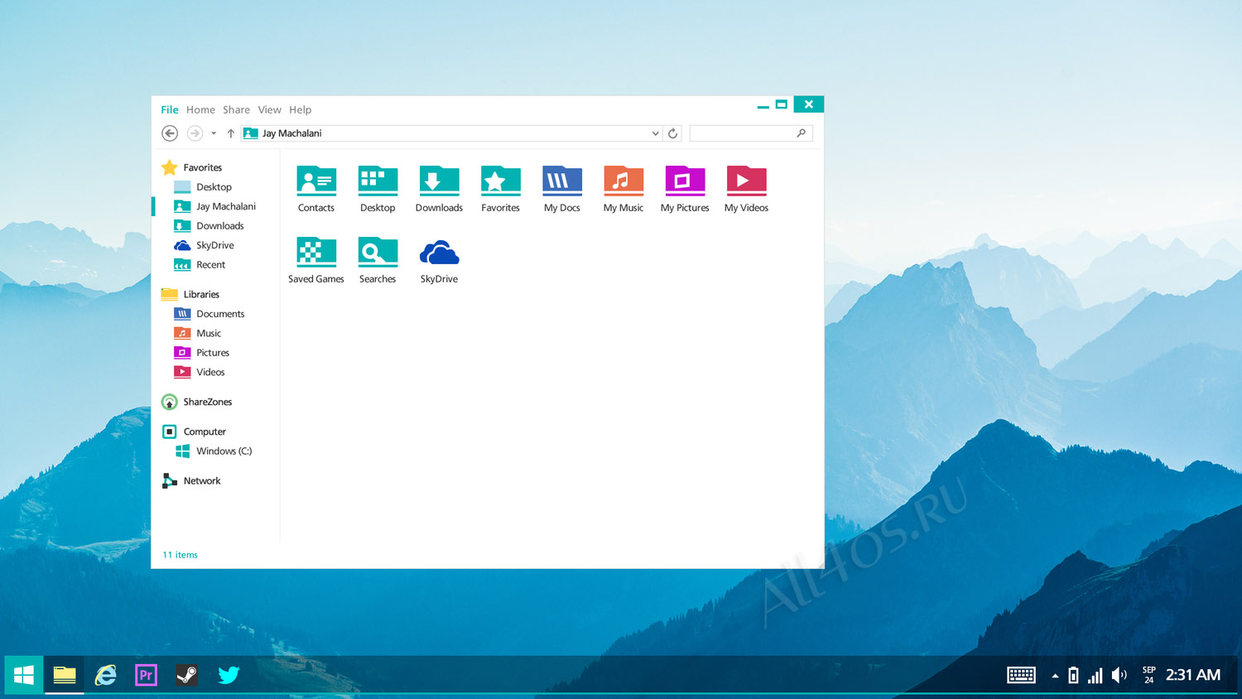Open the File menu
Screen dimensions: 1242x699
point(170,109)
